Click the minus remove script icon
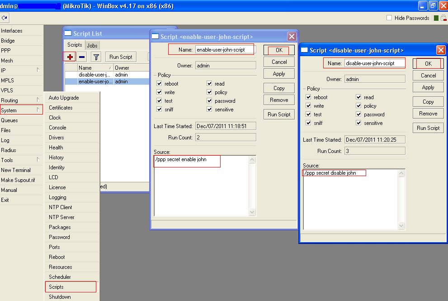The image size is (448, 301). [x=82, y=57]
